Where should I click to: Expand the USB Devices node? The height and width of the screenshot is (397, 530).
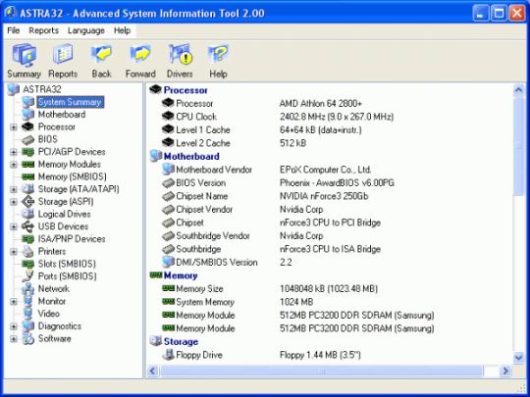click(13, 226)
